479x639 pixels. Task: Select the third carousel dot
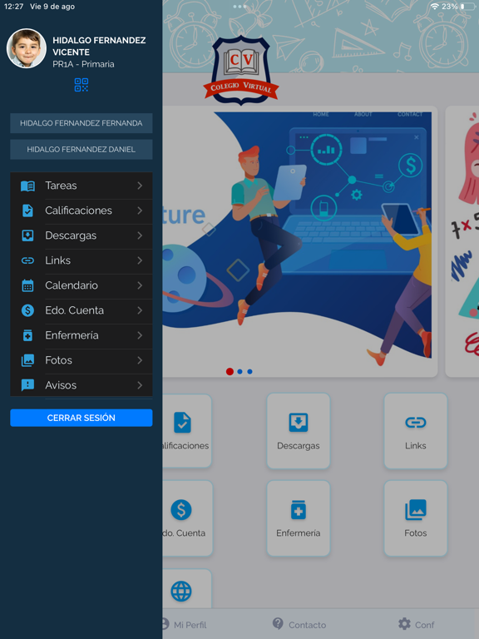[x=250, y=371]
